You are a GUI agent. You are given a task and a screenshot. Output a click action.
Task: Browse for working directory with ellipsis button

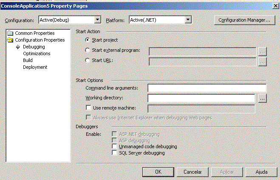(x=262, y=98)
